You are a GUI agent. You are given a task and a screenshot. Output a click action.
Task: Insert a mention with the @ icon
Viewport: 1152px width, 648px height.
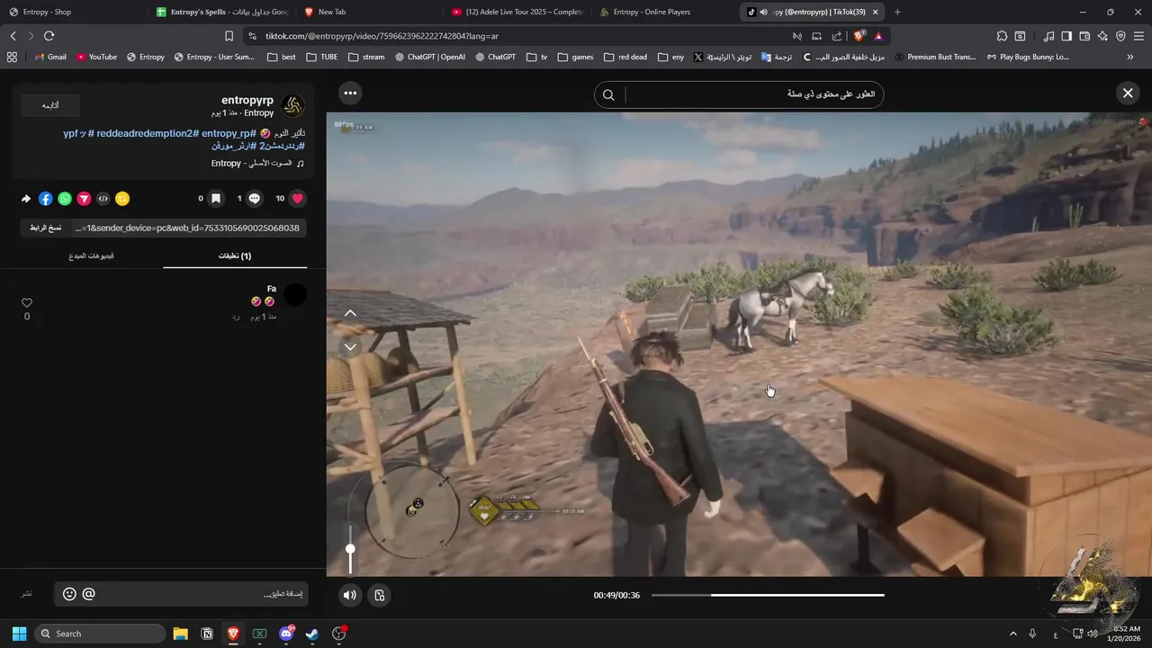click(x=88, y=594)
